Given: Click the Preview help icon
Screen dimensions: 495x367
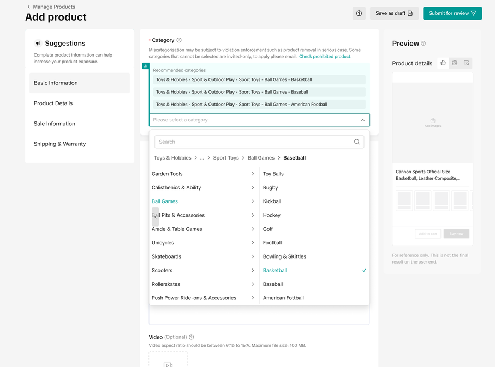Looking at the screenshot, I should pyautogui.click(x=424, y=44).
